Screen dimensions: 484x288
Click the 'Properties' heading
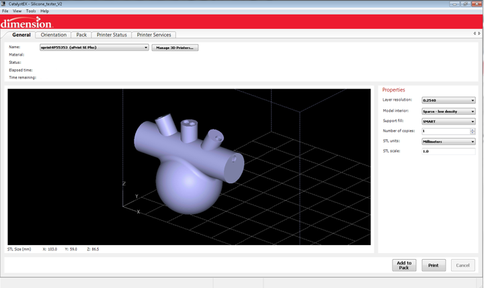click(x=393, y=90)
